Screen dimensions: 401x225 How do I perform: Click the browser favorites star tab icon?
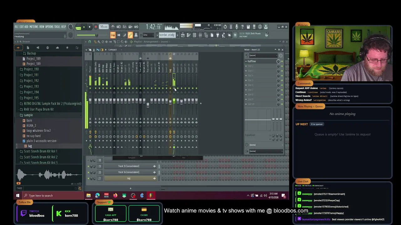[x=67, y=47]
